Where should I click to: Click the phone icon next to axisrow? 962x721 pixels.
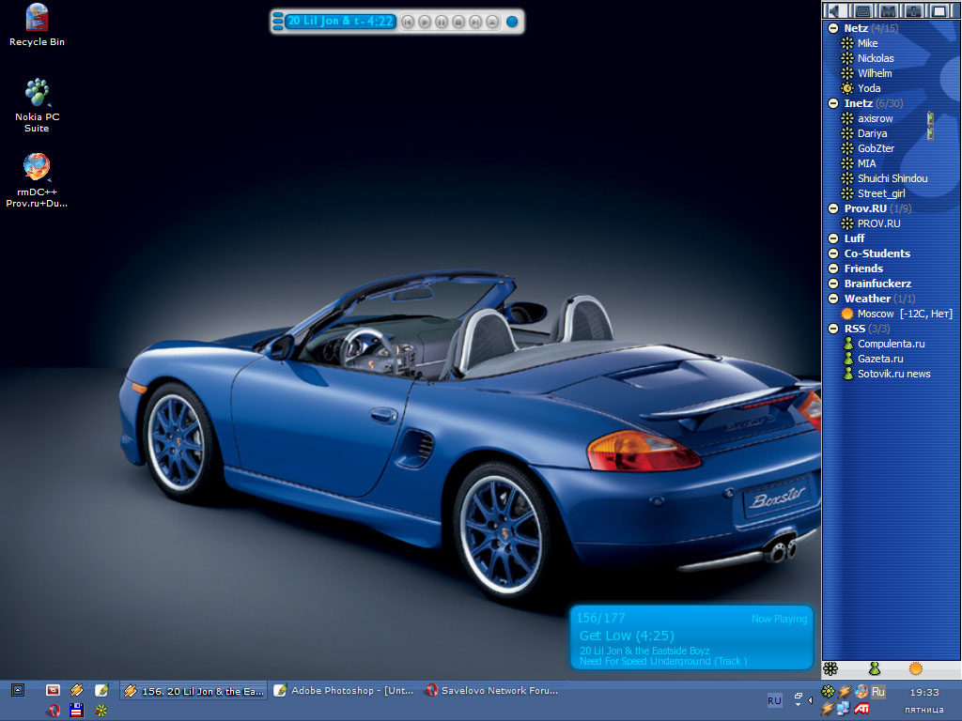point(930,118)
